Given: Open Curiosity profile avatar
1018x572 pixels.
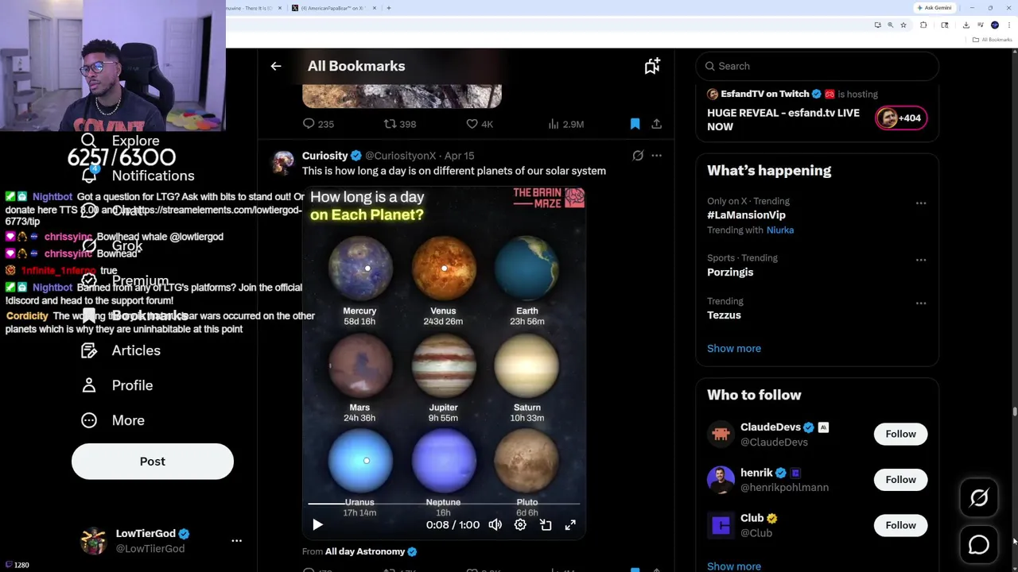Looking at the screenshot, I should tap(283, 161).
